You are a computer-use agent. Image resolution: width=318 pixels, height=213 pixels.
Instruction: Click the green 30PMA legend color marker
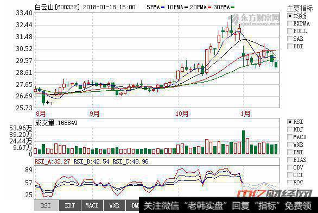click(x=233, y=7)
